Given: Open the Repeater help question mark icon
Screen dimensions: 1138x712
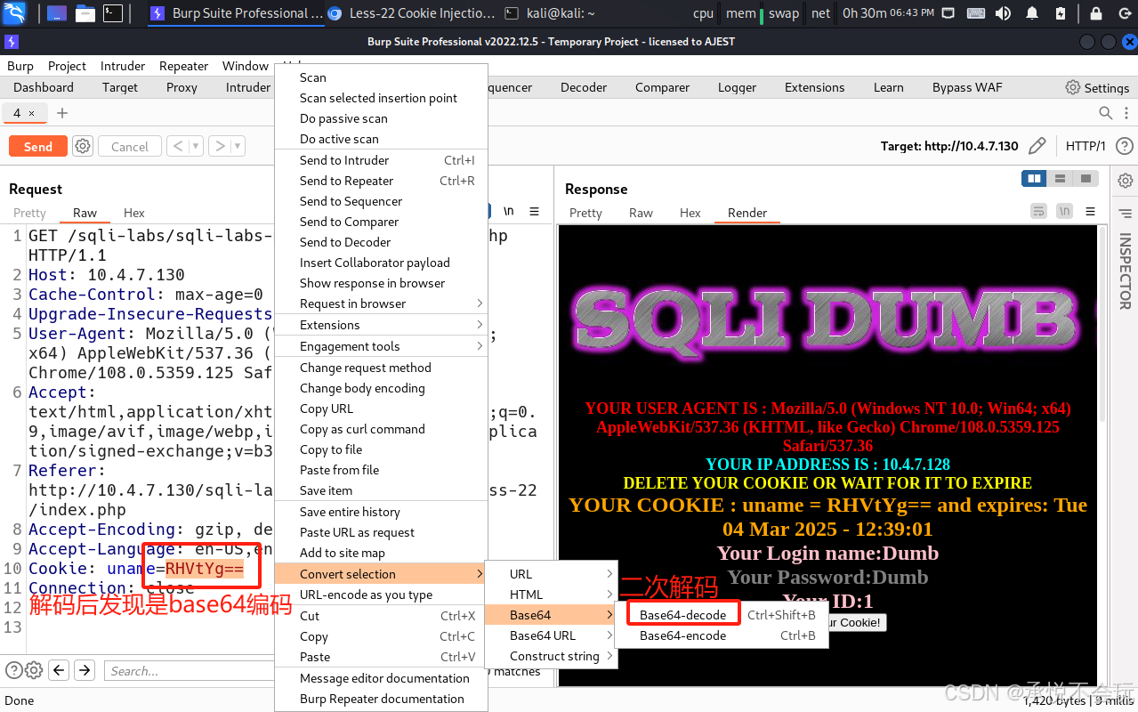Looking at the screenshot, I should point(1124,146).
